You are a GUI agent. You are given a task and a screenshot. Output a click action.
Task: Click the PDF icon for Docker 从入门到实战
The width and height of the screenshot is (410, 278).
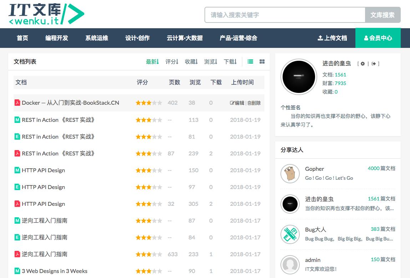tap(17, 103)
